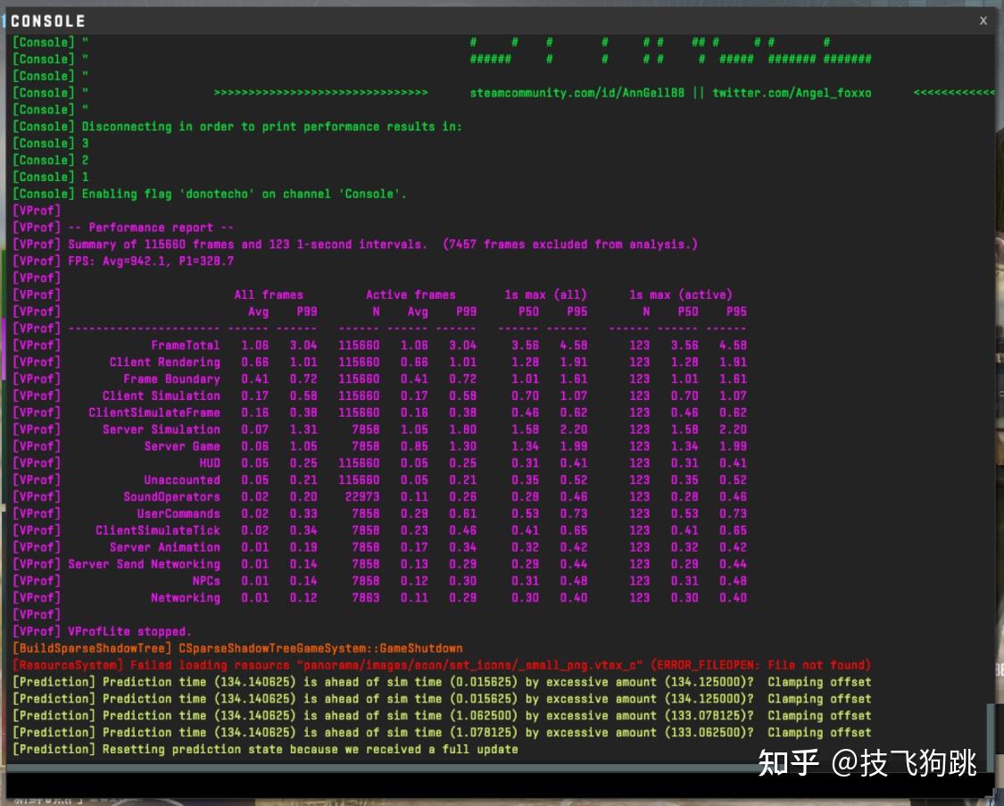The width and height of the screenshot is (1004, 806).
Task: Click the 'Active frames' column group header
Action: click(411, 295)
